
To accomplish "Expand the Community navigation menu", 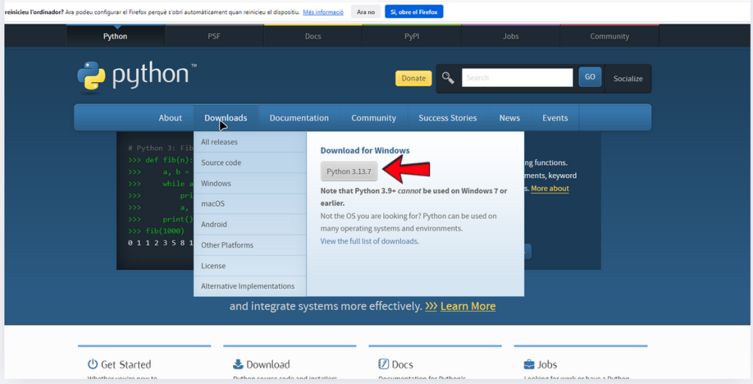I will (x=374, y=117).
